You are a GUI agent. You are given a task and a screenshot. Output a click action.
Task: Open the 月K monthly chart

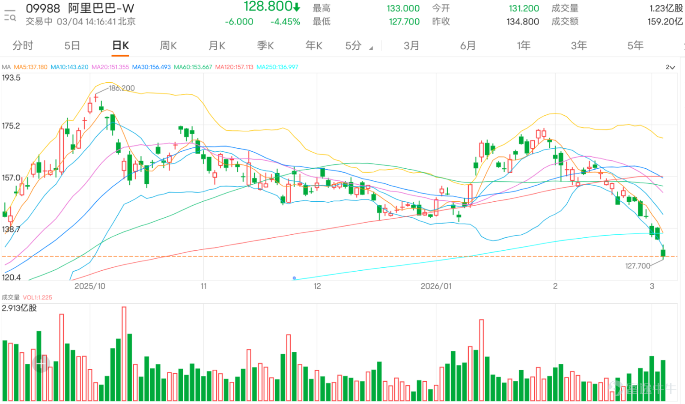(x=217, y=45)
